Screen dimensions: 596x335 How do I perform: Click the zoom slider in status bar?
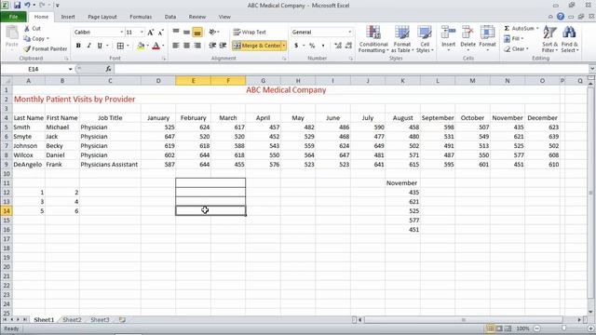[564, 328]
